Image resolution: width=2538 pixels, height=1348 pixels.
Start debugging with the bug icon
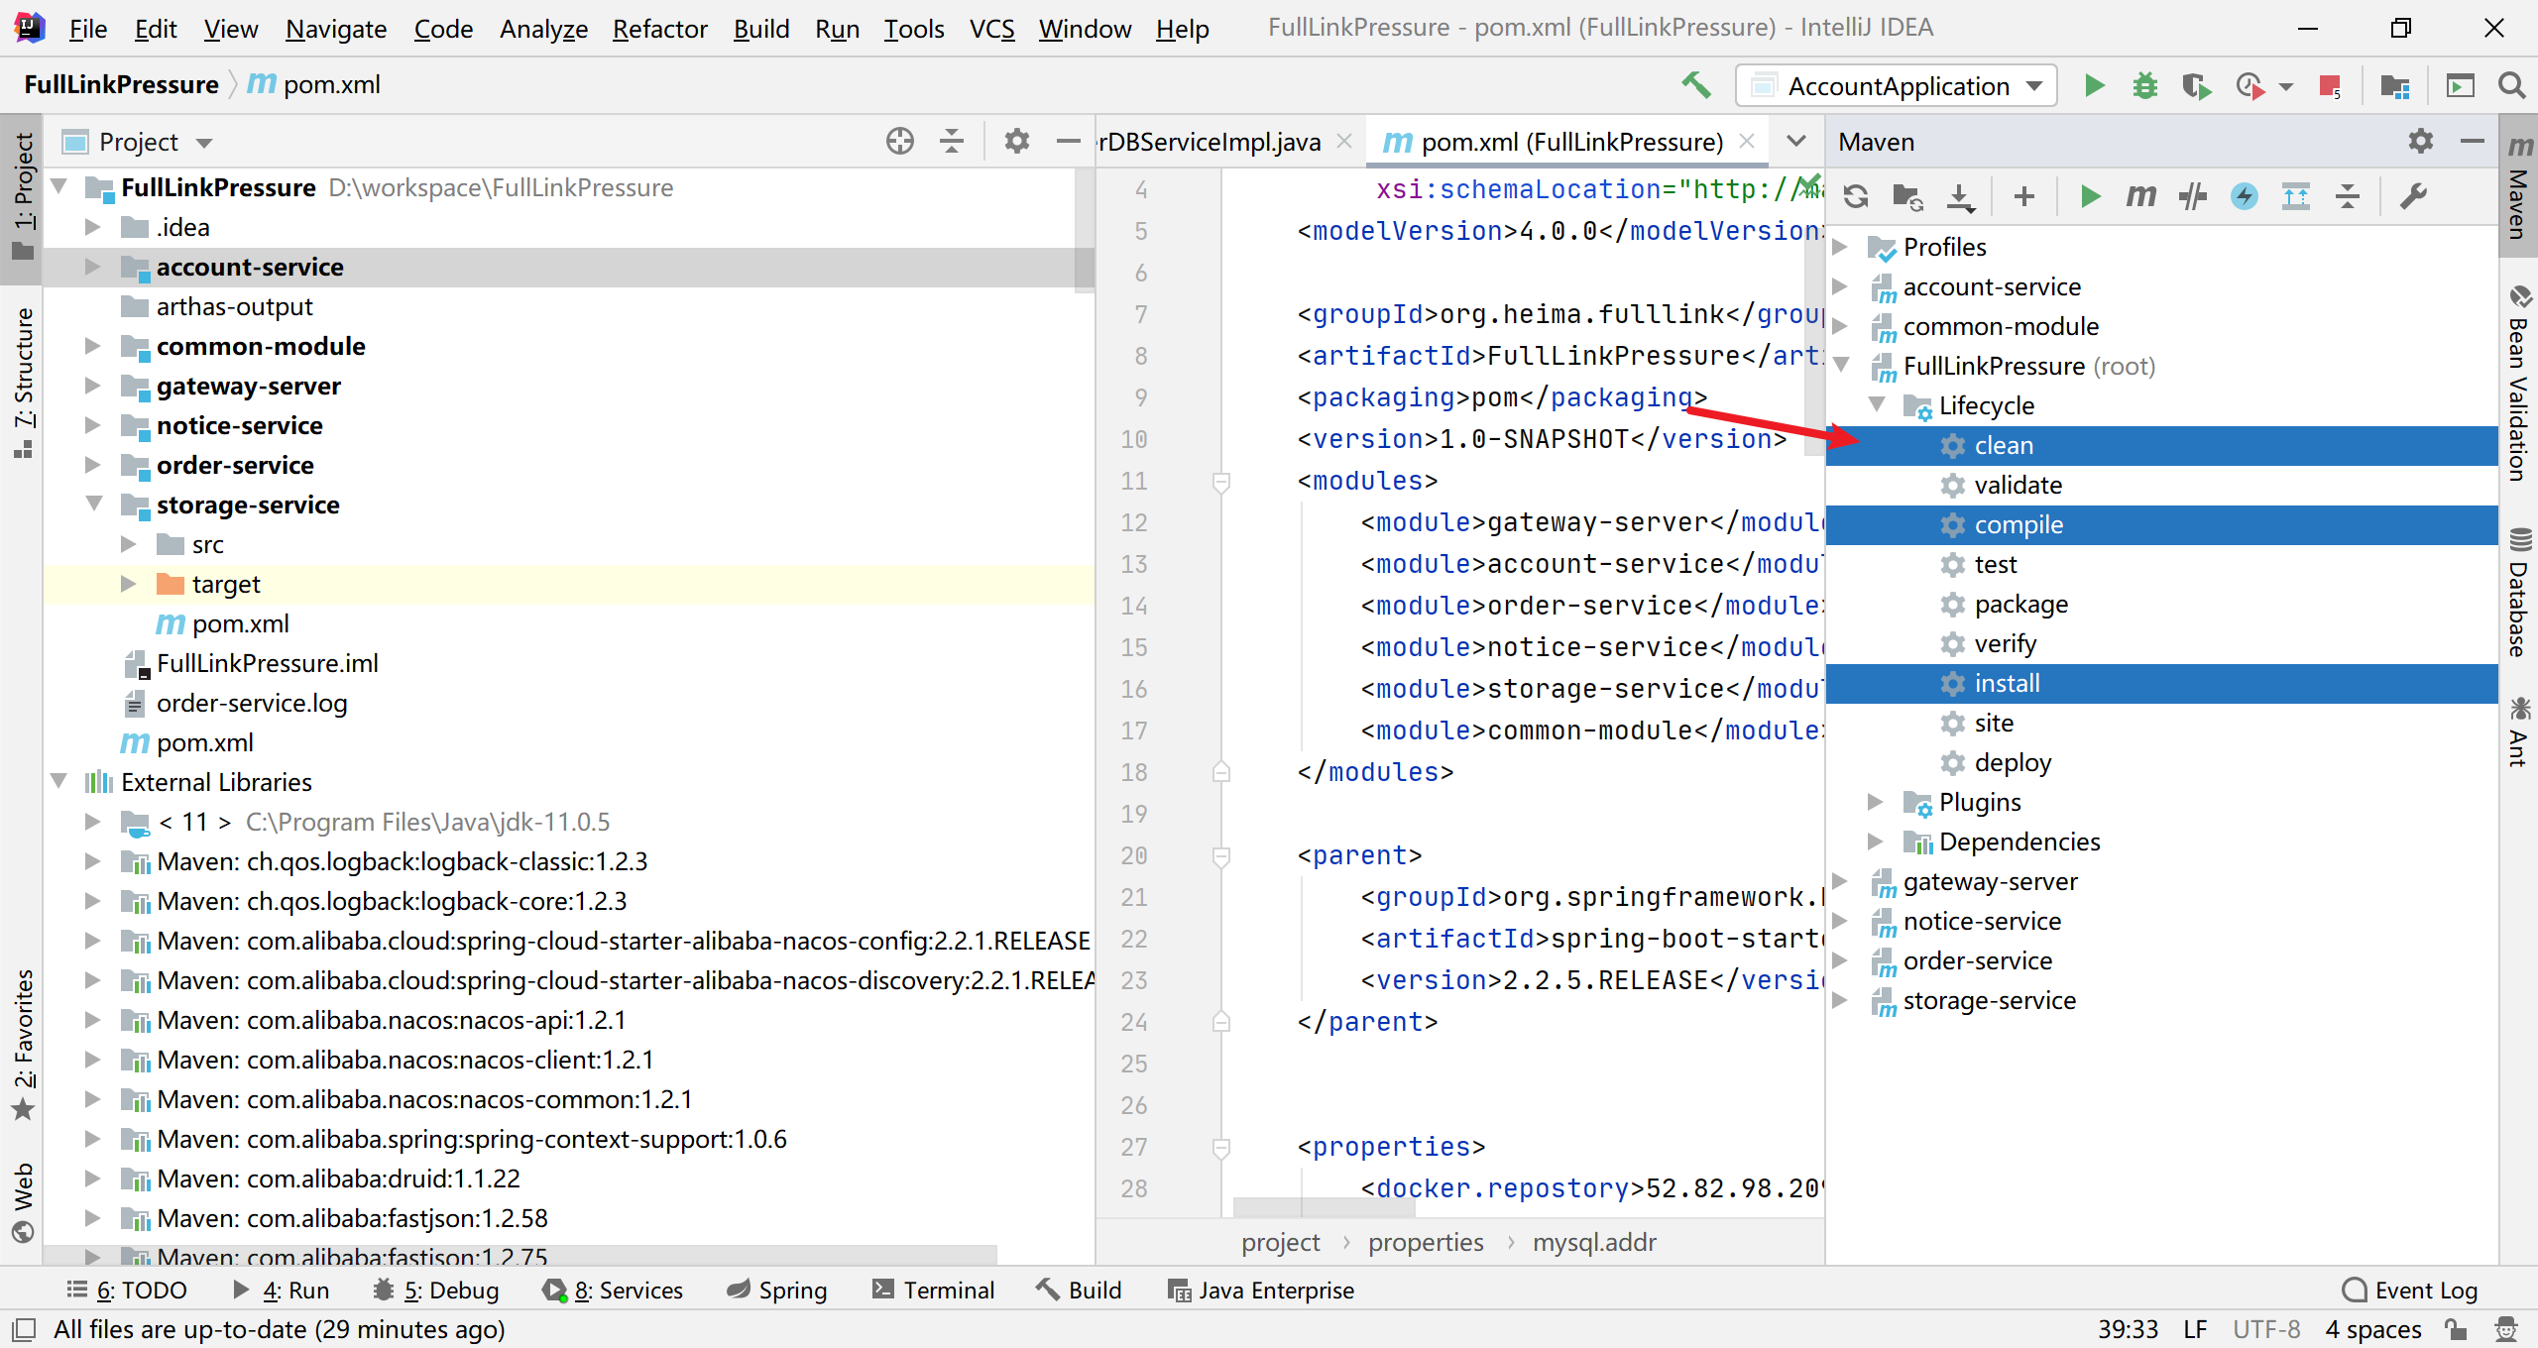[2144, 86]
